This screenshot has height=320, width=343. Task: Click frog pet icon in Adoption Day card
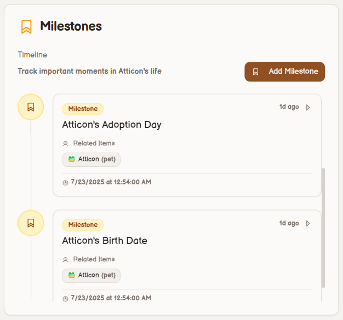click(x=71, y=159)
